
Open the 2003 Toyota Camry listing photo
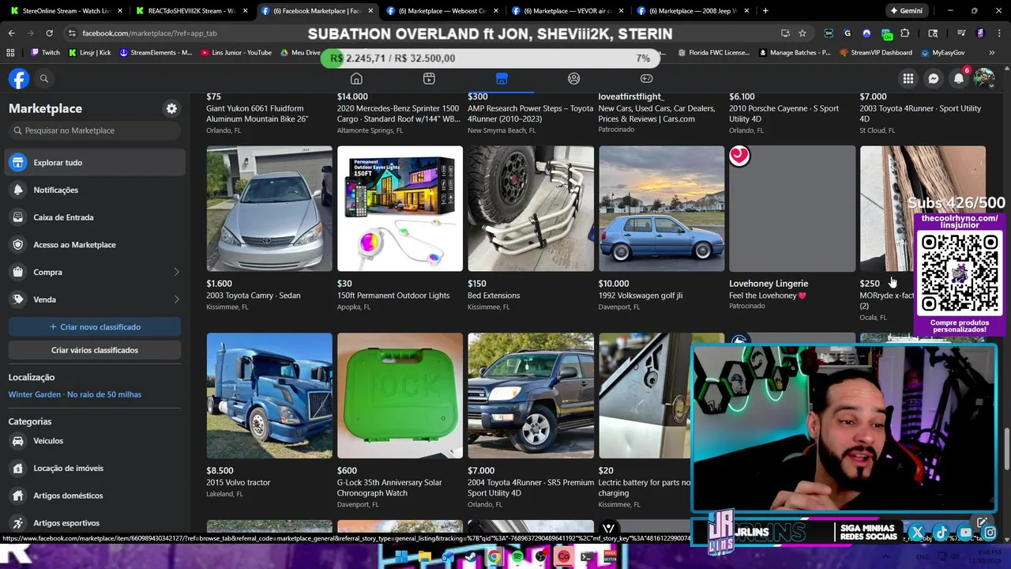[269, 209]
